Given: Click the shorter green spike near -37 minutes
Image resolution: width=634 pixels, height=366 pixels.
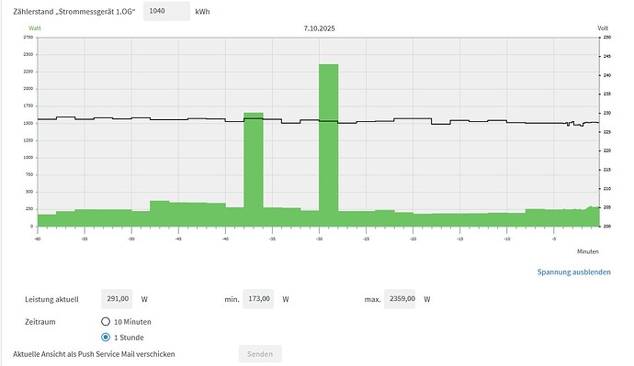Looking at the screenshot, I should (x=254, y=170).
